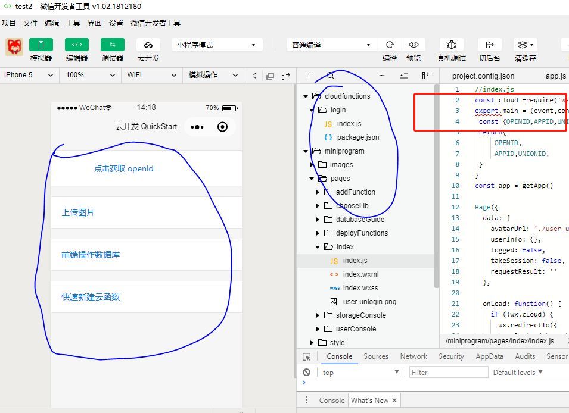Switch to the AppData devtools tab
The image size is (569, 413).
tap(490, 356)
